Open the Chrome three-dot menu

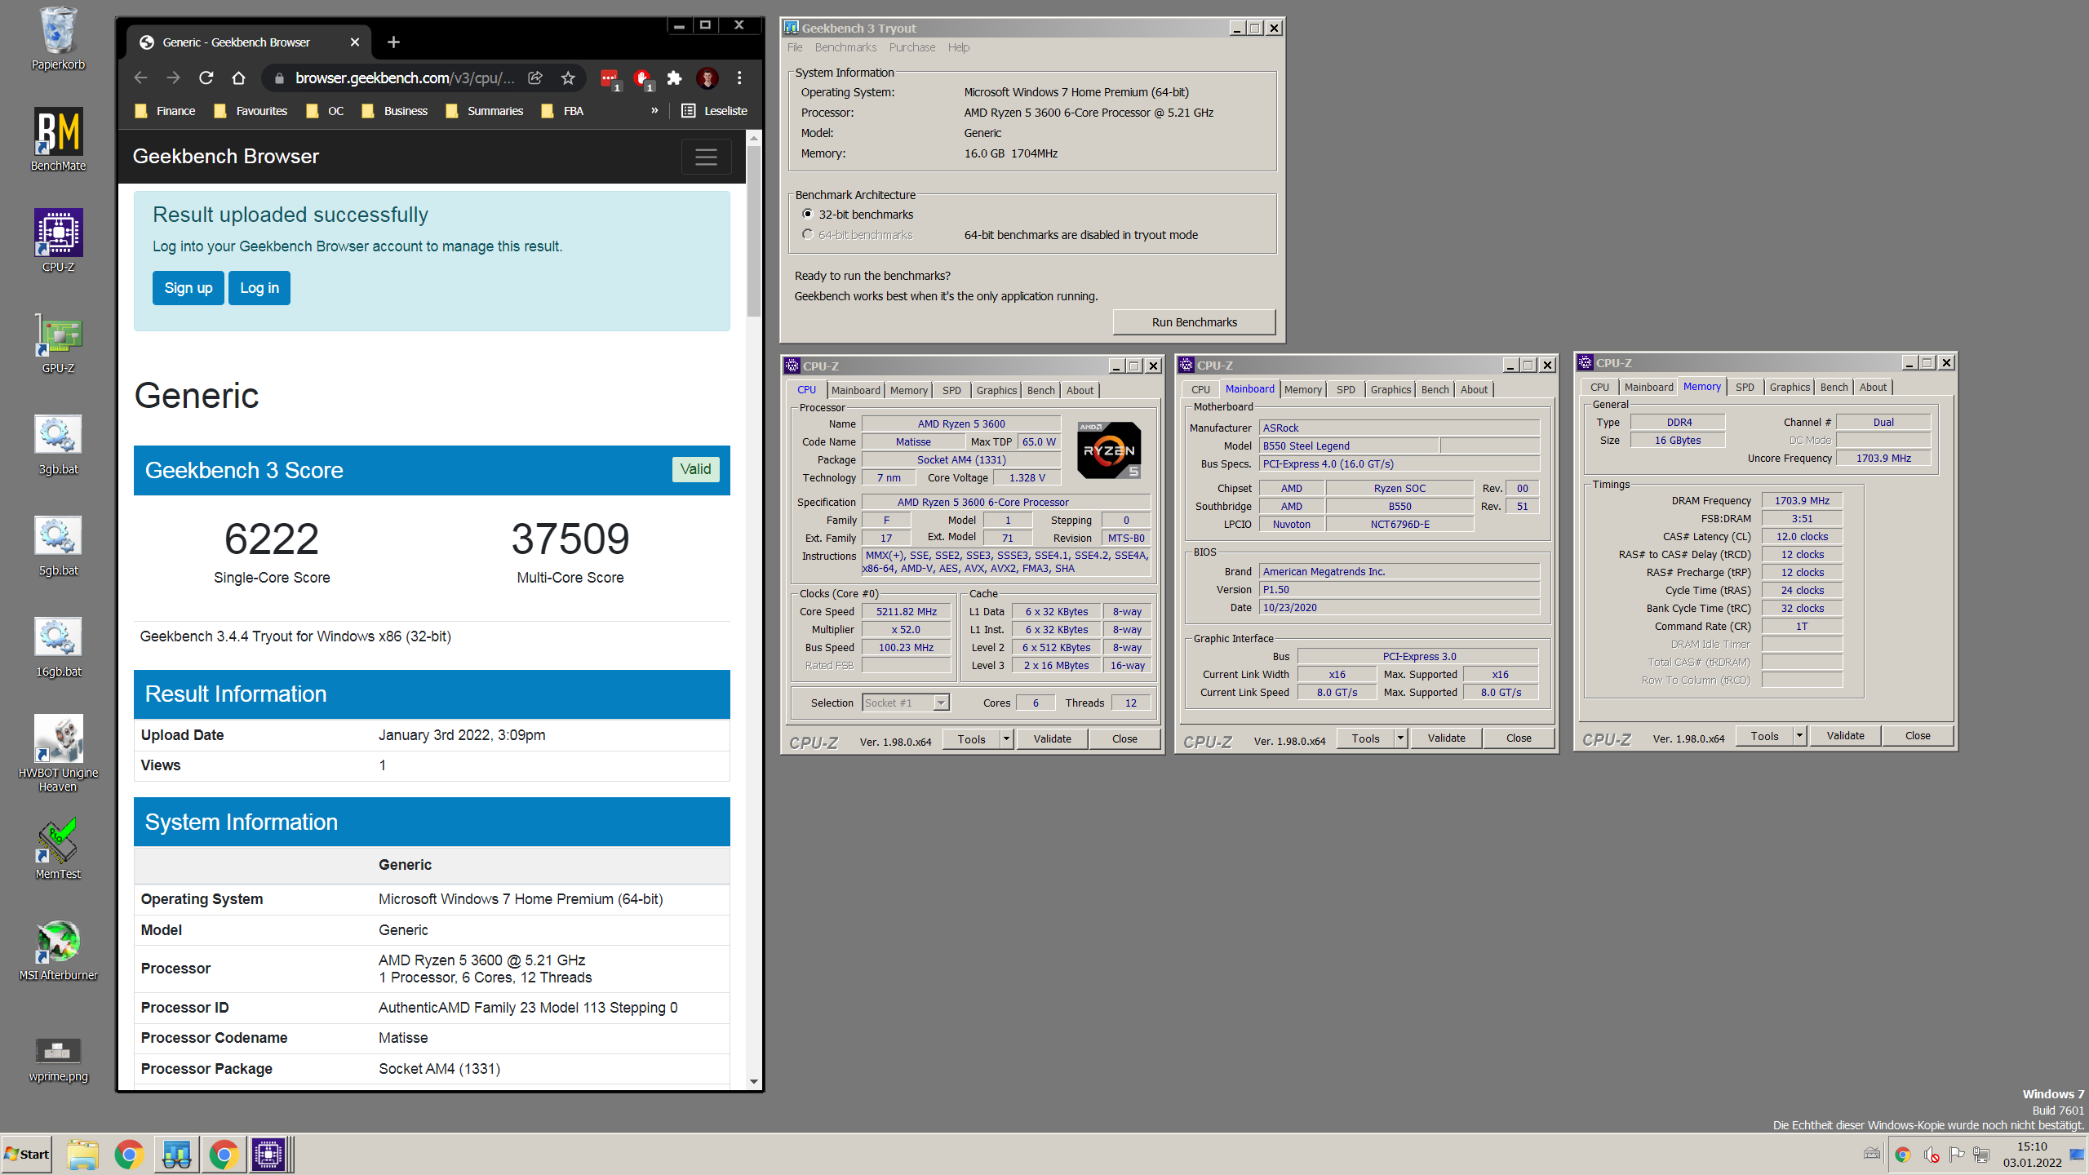click(x=739, y=78)
